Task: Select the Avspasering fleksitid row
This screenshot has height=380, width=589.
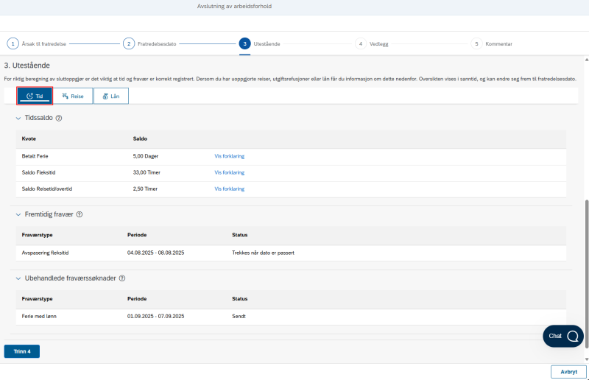Action: [x=291, y=253]
